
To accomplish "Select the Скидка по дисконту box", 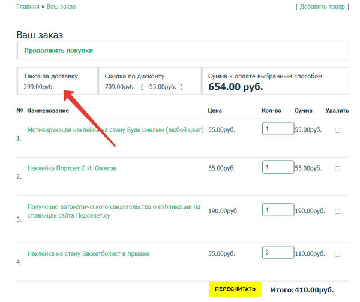I will click(x=148, y=81).
